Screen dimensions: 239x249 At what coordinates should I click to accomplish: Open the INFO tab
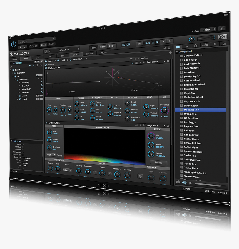click(x=50, y=57)
